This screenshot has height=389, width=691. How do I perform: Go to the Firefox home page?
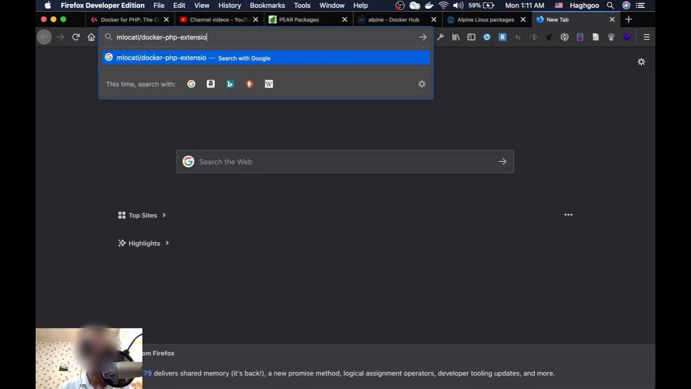[x=91, y=37]
